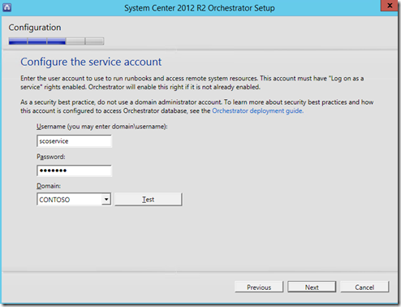
Task: Click the 'Configure the service account' heading
Action: click(91, 62)
